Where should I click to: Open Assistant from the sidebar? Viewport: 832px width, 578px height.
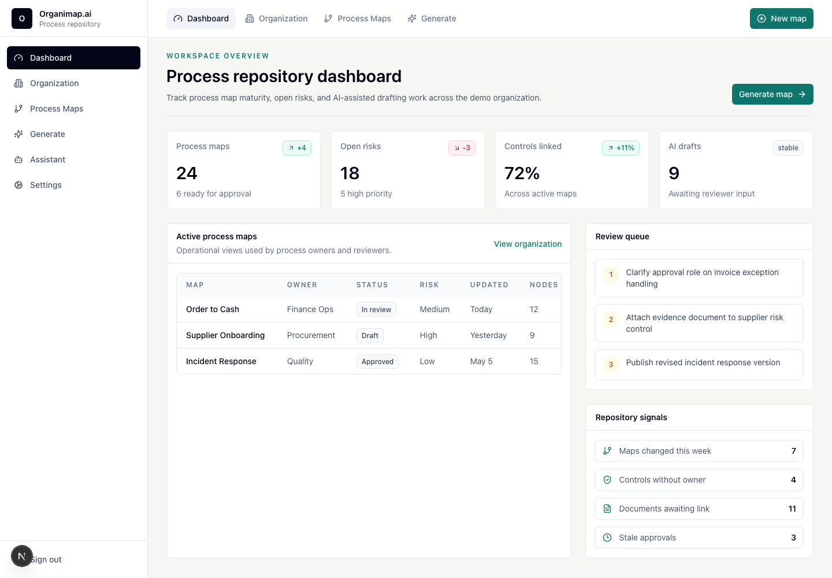(x=73, y=160)
